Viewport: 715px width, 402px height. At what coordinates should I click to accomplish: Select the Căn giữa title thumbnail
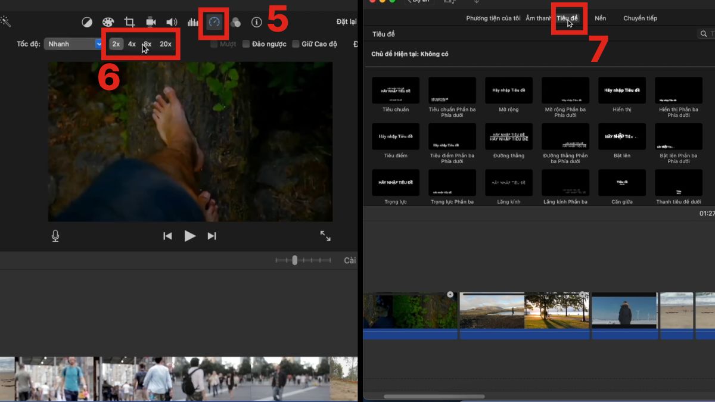pyautogui.click(x=622, y=183)
